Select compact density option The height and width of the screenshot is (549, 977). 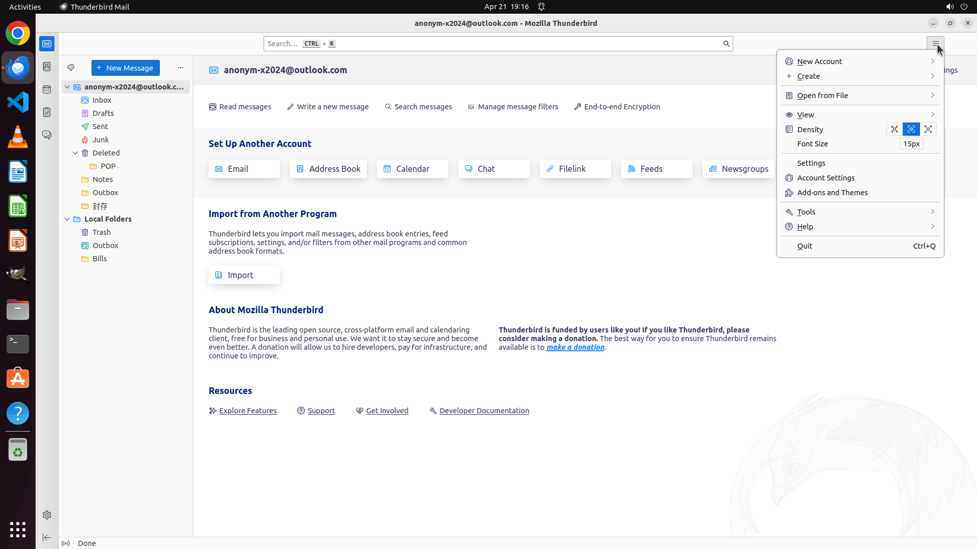(x=894, y=129)
